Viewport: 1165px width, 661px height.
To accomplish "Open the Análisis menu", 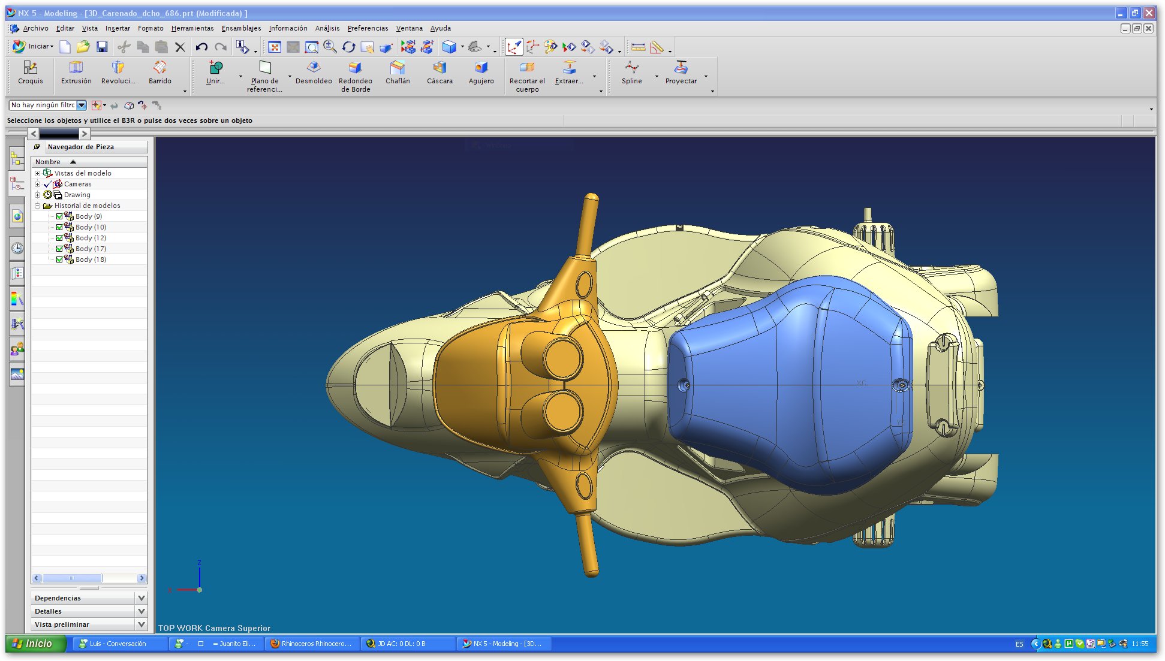I will coord(327,28).
